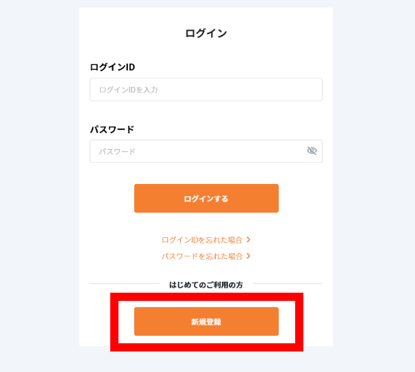Viewport: 415px width, 372px height.
Task: Open the ログインIDを忘れた場合 link
Action: tap(202, 240)
